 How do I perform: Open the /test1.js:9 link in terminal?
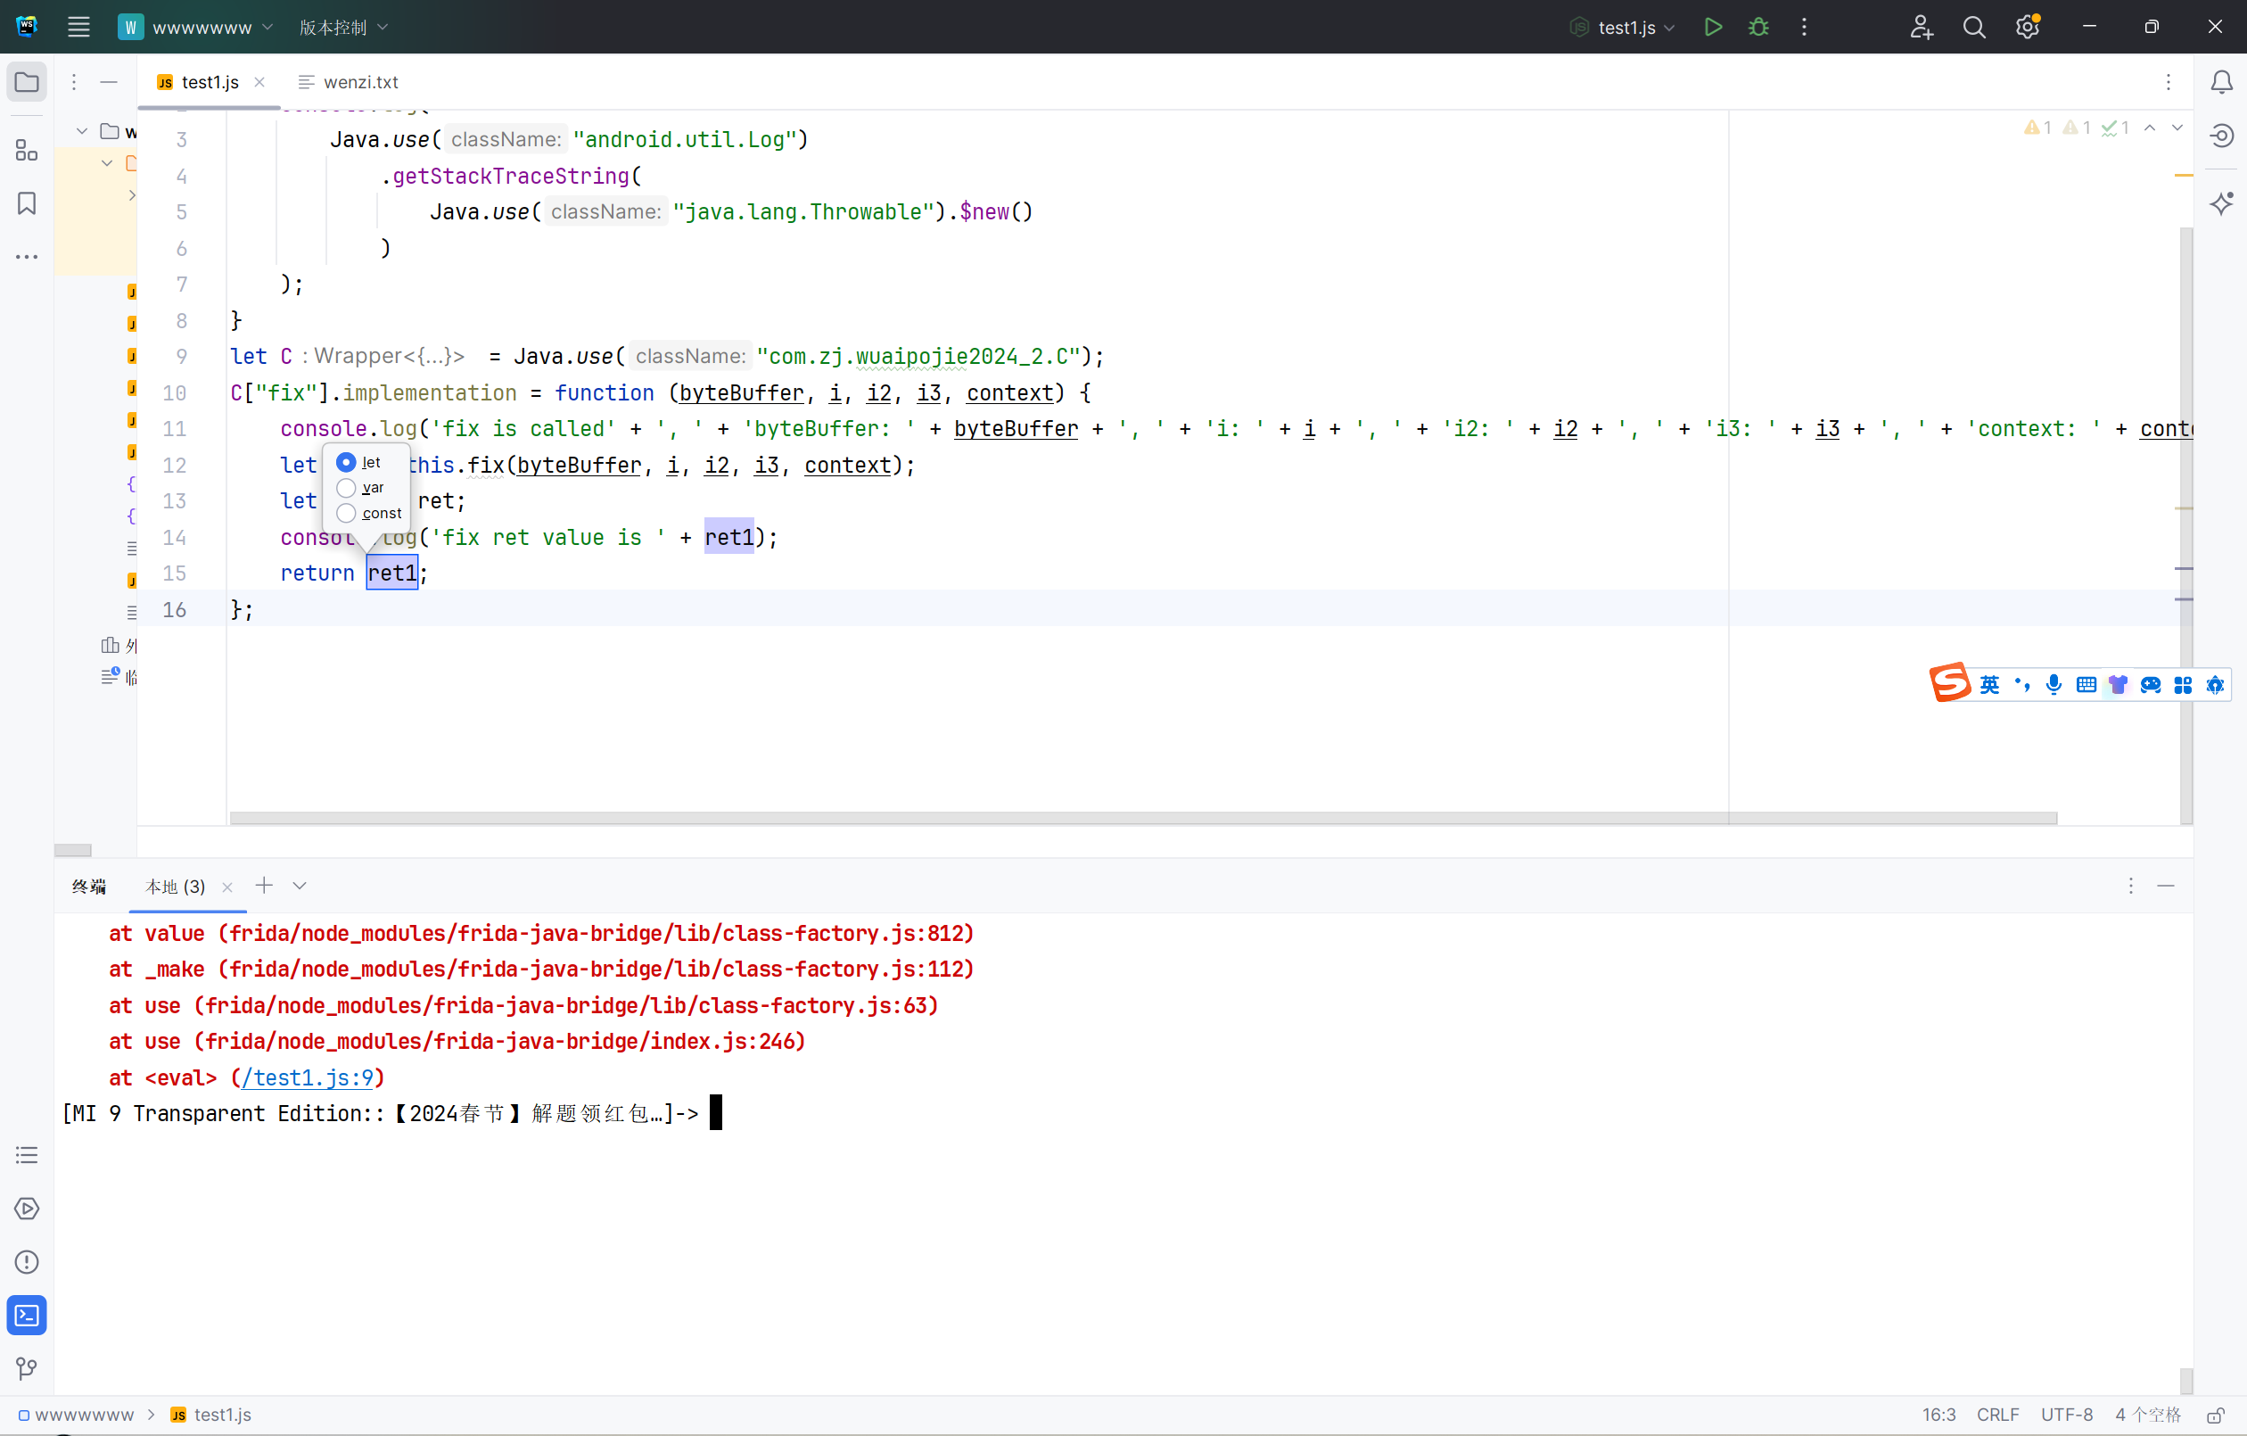point(307,1077)
